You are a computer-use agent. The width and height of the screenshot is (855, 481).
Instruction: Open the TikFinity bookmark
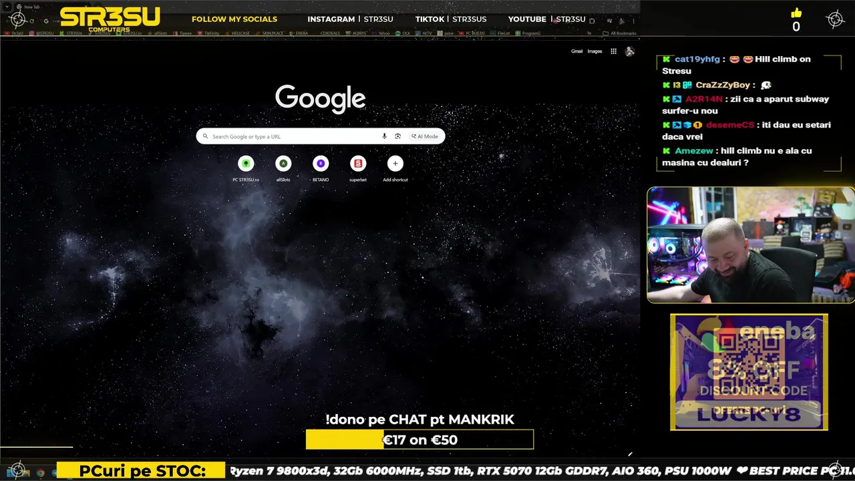(208, 33)
